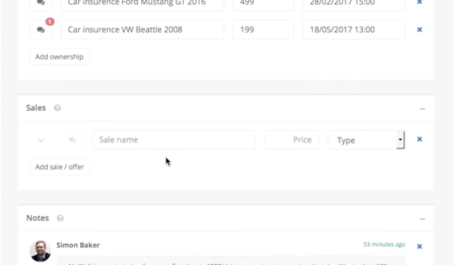Collapse the Notes section
The image size is (453, 265).
(422, 219)
